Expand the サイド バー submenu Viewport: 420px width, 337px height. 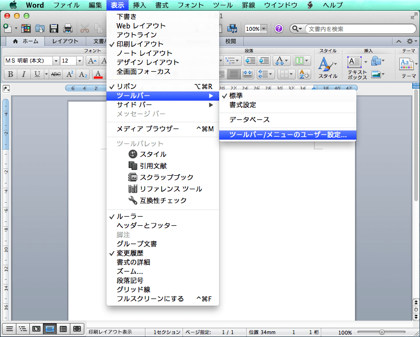point(163,104)
